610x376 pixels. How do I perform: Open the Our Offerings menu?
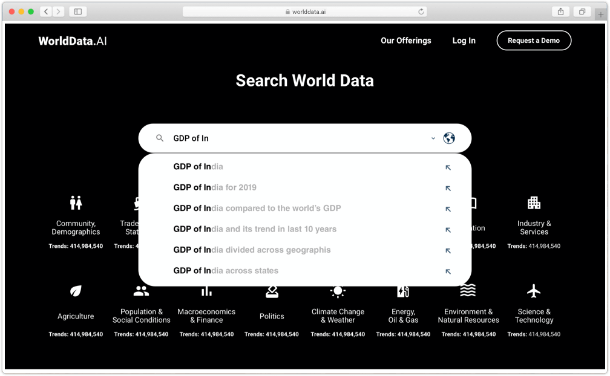(x=405, y=41)
